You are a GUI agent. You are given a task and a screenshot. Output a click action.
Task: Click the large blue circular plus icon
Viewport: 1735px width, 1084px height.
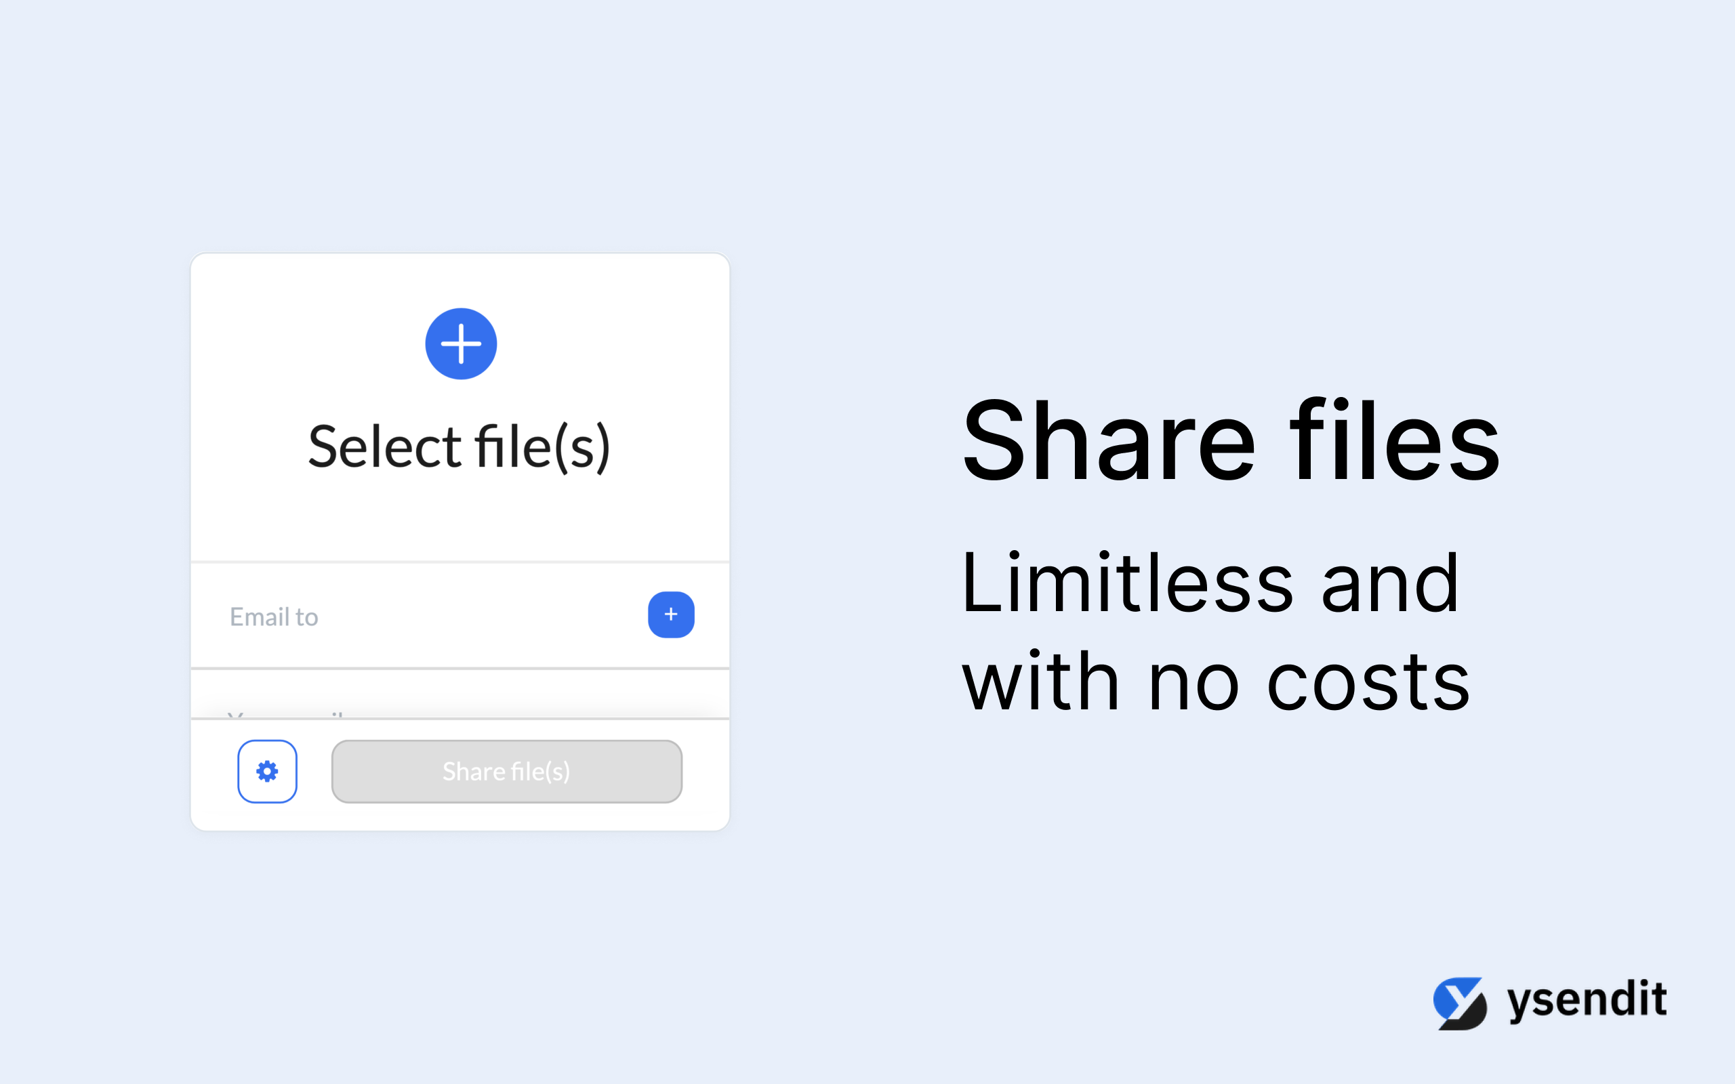[461, 343]
